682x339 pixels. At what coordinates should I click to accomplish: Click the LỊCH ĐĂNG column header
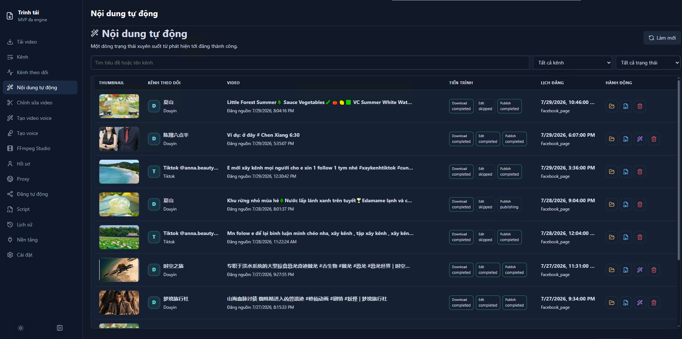[552, 83]
